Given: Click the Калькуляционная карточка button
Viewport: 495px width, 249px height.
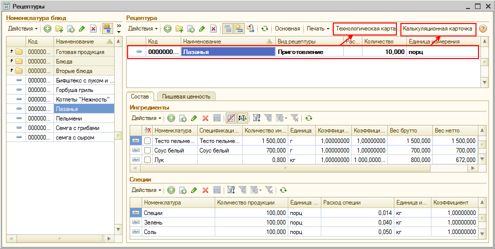Looking at the screenshot, I should tap(438, 28).
